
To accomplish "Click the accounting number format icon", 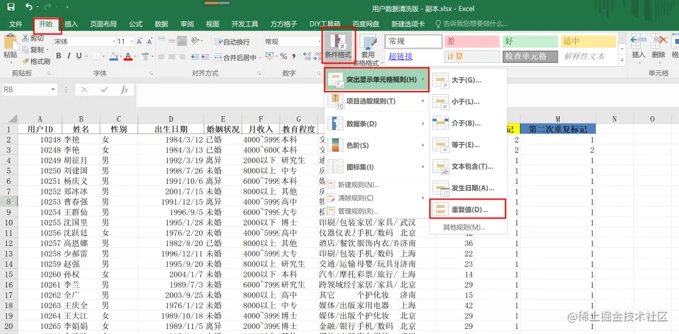I will pos(269,57).
